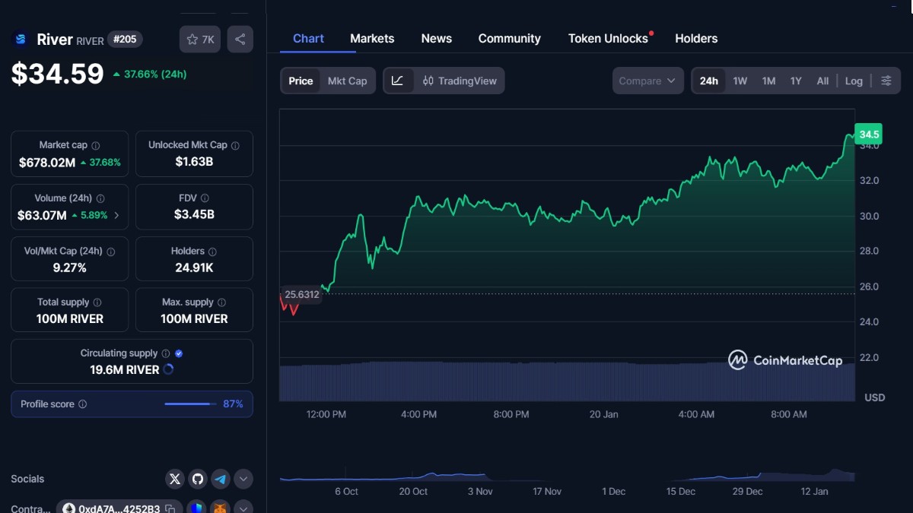The height and width of the screenshot is (513, 913).
Task: Select the line chart type icon
Action: (398, 81)
